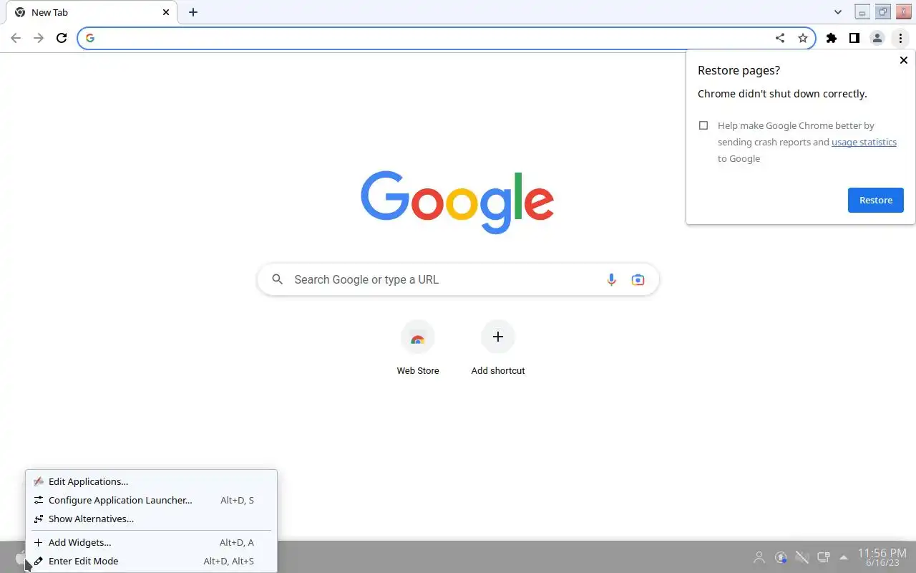
Task: Expand hidden system tray icons arrow
Action: pos(844,557)
